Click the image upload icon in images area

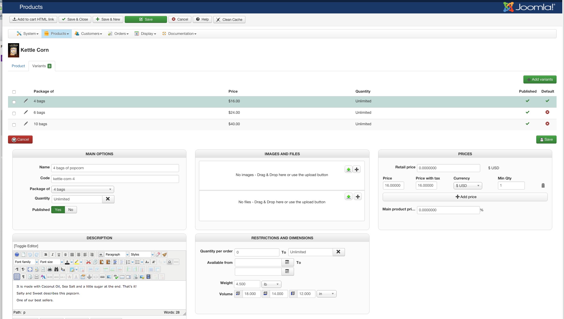(x=348, y=170)
